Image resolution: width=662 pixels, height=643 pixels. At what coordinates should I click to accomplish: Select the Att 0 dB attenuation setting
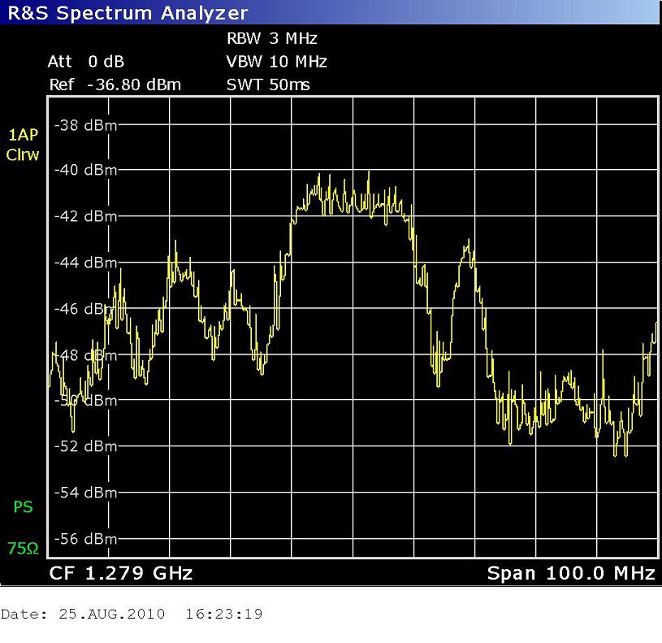coord(86,62)
